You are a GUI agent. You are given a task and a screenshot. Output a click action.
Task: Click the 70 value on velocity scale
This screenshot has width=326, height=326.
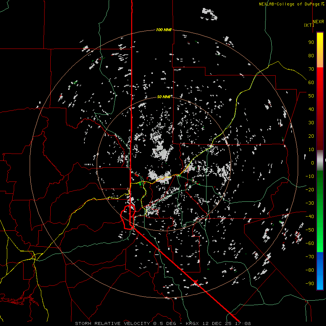coord(311,69)
